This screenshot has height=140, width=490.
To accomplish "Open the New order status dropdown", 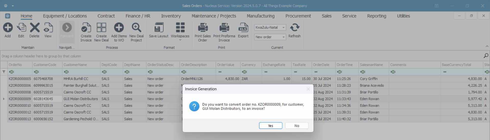I will click(283, 37).
